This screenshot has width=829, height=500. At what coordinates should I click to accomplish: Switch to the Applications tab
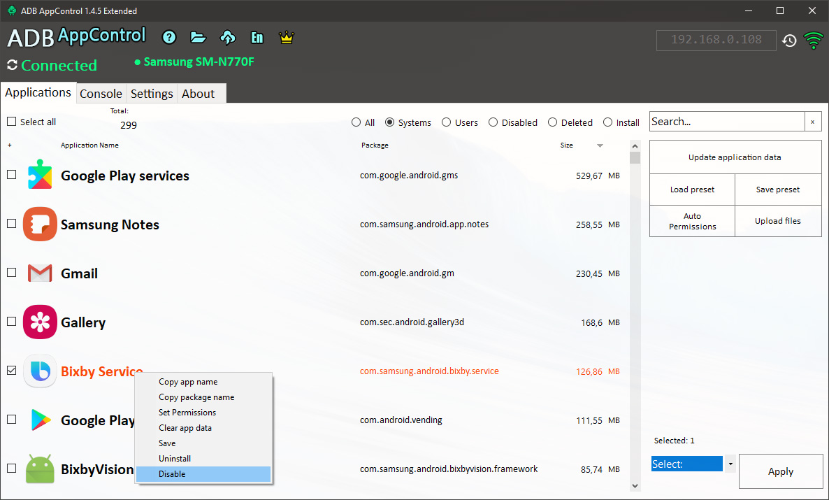(x=38, y=92)
